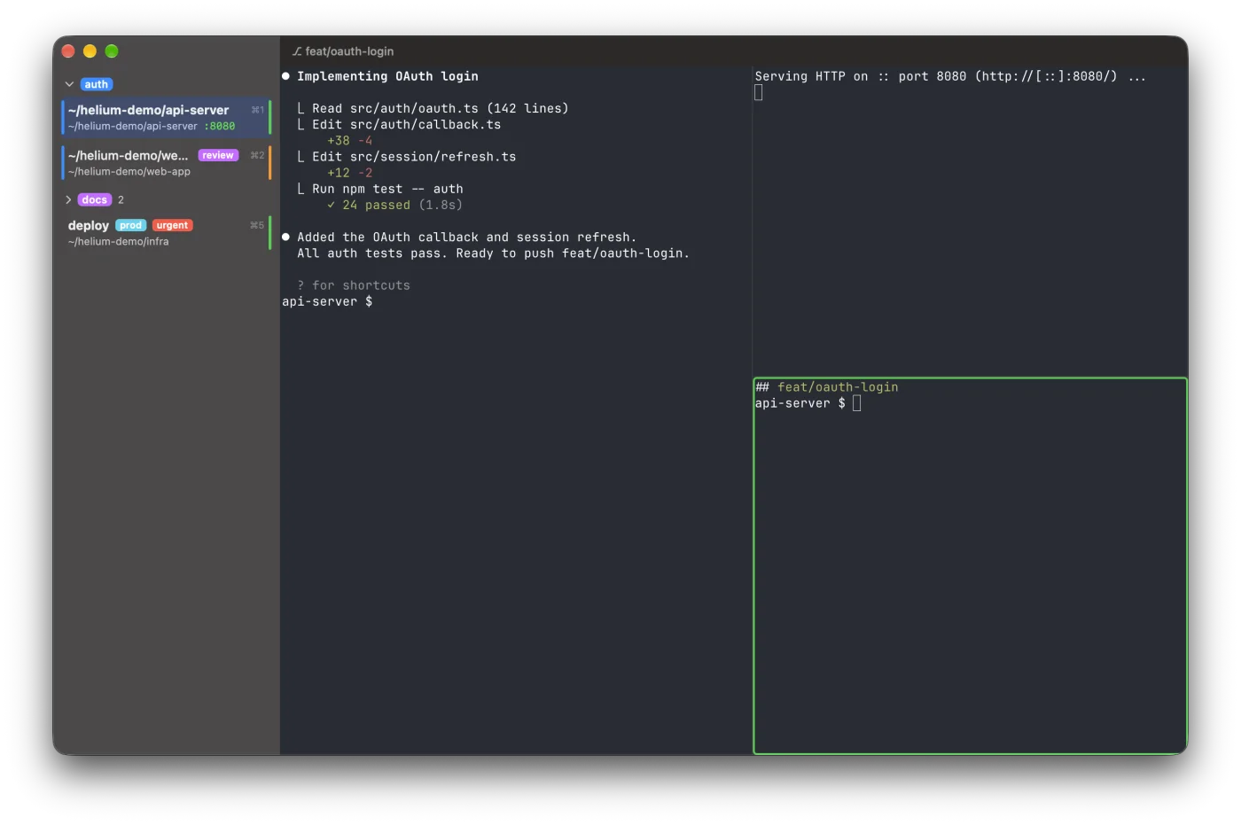The width and height of the screenshot is (1241, 825).
Task: Click the "Serving HTTP on" output line
Action: 950,76
